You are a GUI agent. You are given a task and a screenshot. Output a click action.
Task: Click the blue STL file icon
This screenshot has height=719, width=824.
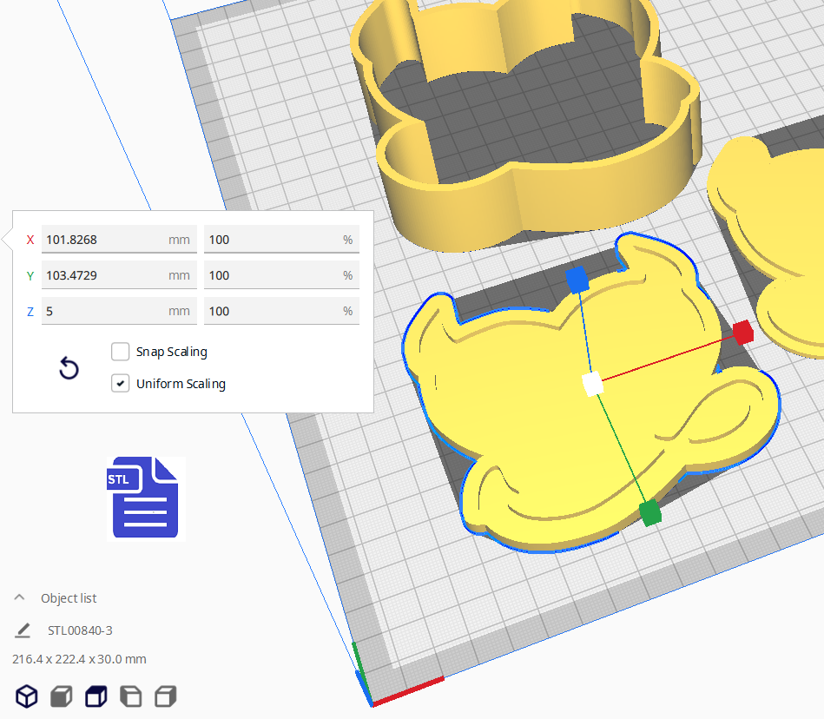tap(145, 498)
